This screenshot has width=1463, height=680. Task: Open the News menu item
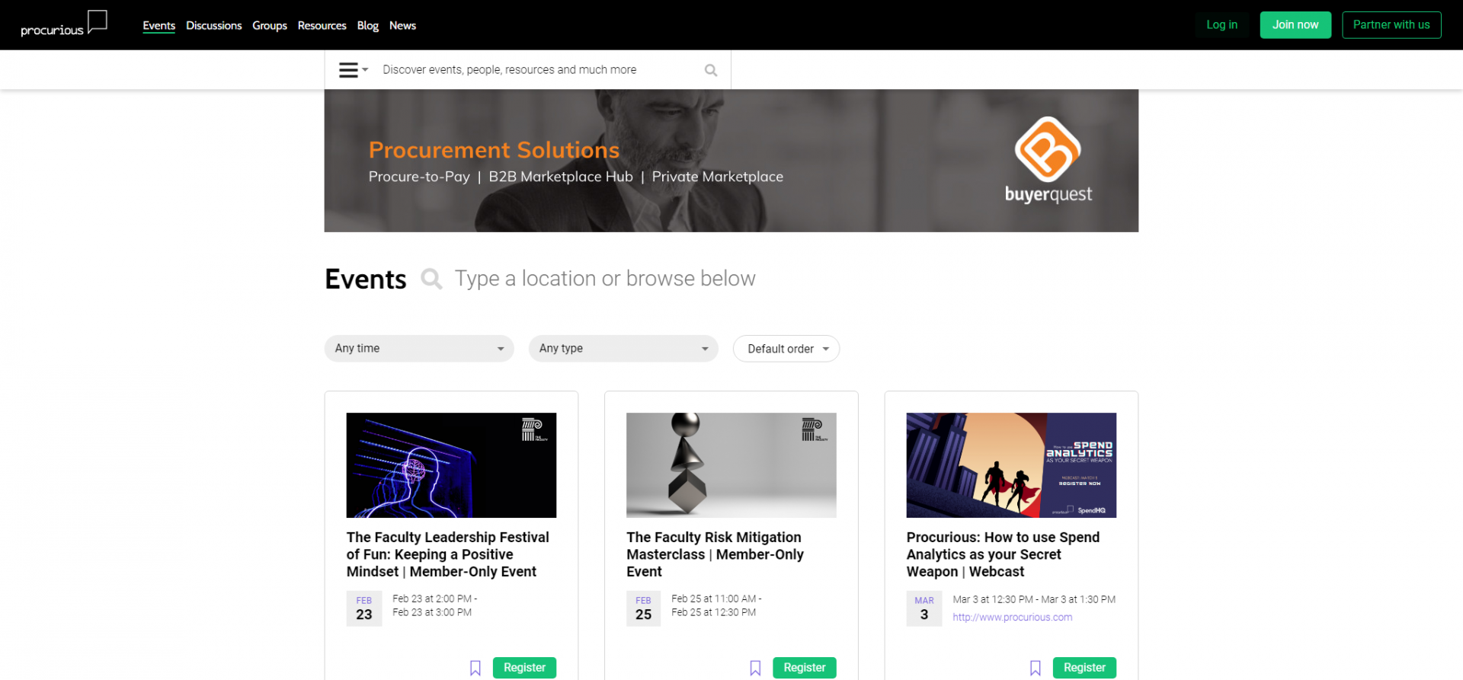(403, 26)
